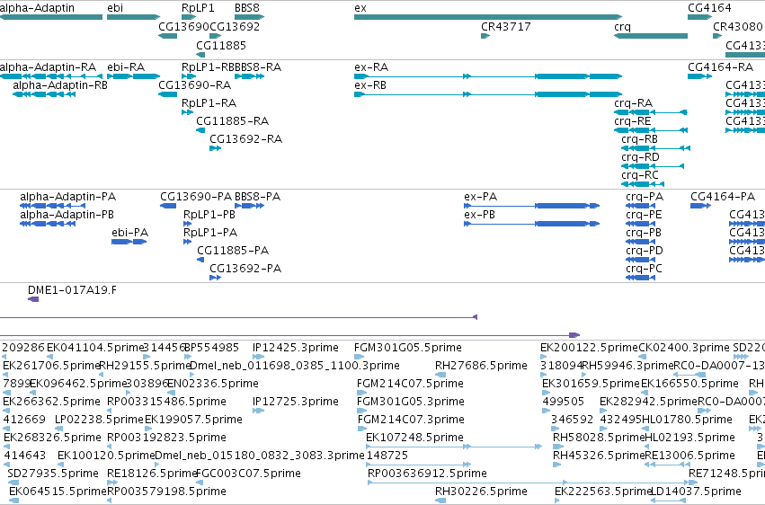Open the CG13690-PA CDS label
Image resolution: width=765 pixels, height=505 pixels.
[196, 197]
